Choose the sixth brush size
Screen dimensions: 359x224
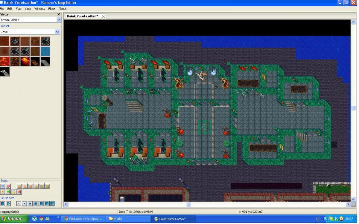47,203
